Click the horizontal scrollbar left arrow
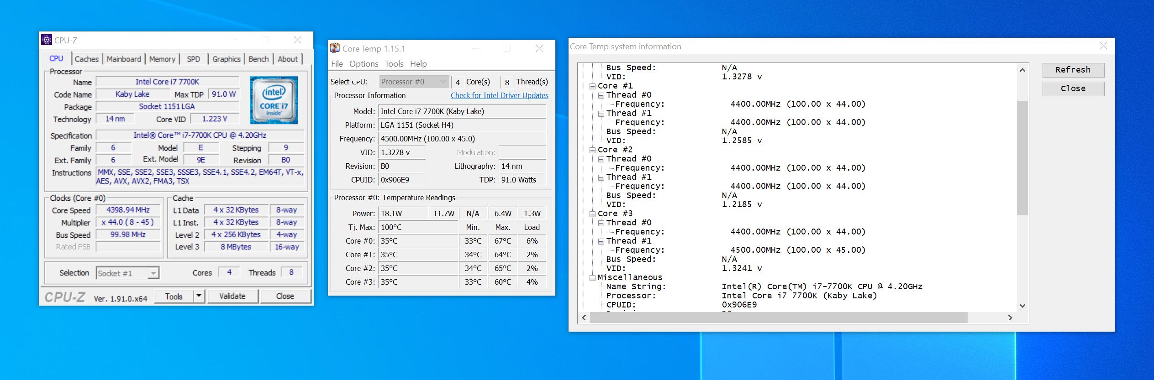Image resolution: width=1154 pixels, height=380 pixels. (x=584, y=318)
